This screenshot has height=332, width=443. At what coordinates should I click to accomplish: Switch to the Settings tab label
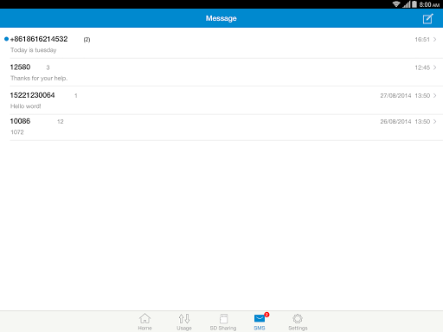tap(298, 328)
